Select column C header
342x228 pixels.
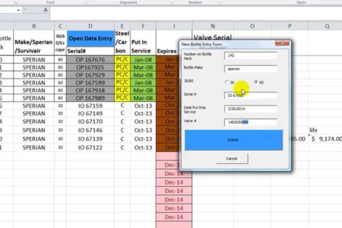(x=60, y=26)
